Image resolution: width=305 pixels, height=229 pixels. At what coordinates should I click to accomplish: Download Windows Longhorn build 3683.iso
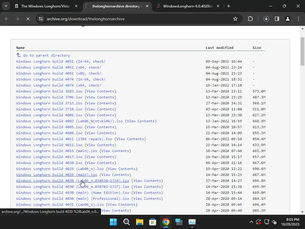(x=49, y=91)
